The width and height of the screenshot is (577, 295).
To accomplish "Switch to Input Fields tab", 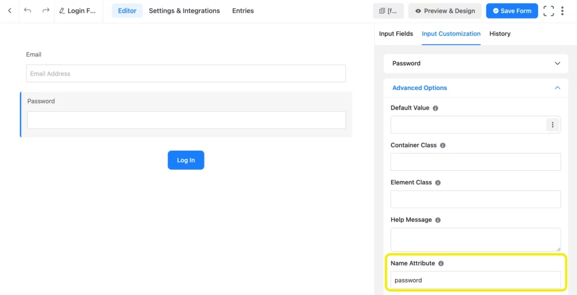I will click(x=396, y=33).
